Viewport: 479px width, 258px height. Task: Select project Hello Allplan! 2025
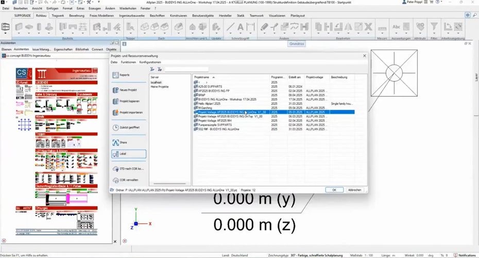coord(212,103)
